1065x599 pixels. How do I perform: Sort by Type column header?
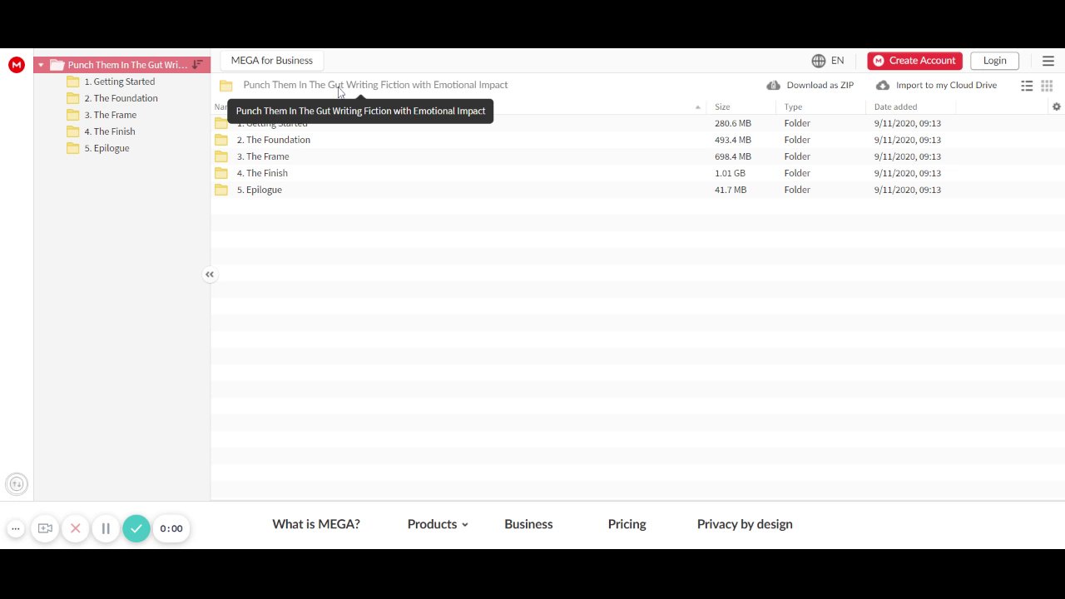793,106
